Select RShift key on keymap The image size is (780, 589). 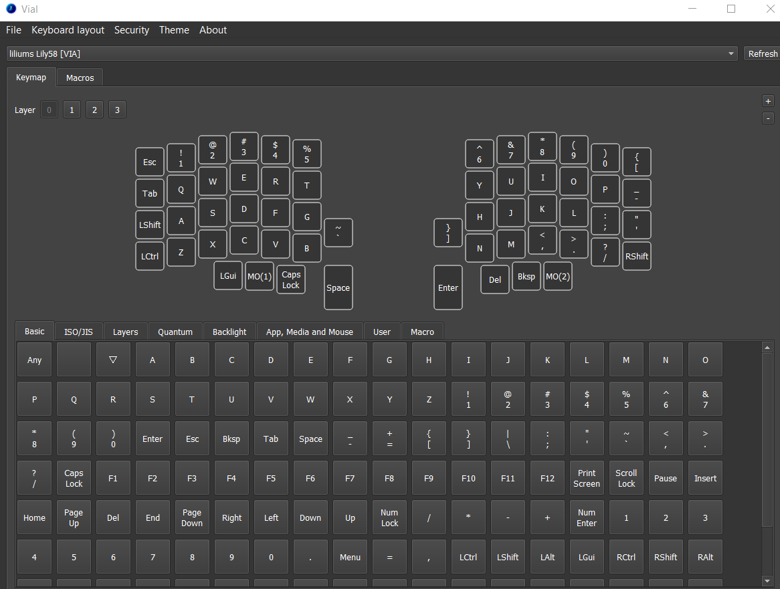[x=637, y=256]
